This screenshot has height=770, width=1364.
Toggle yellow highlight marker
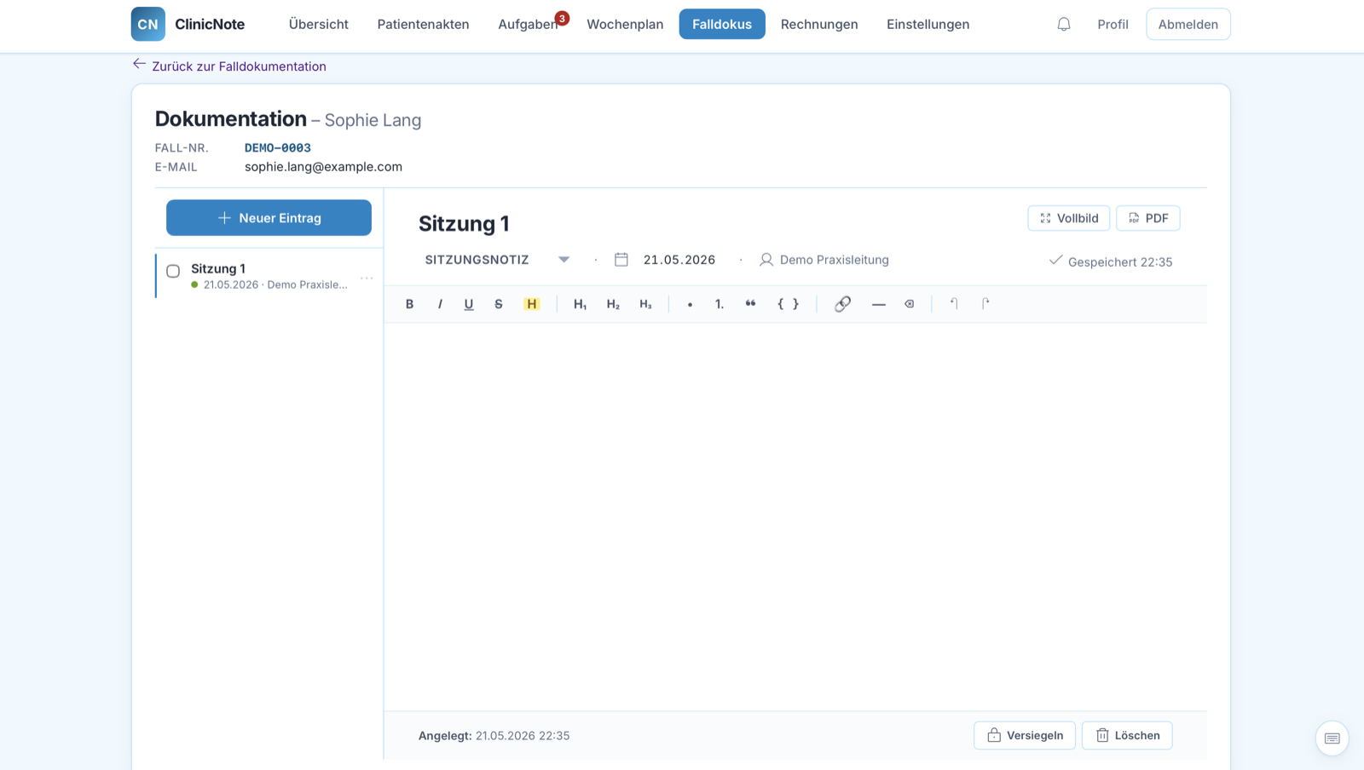[531, 304]
